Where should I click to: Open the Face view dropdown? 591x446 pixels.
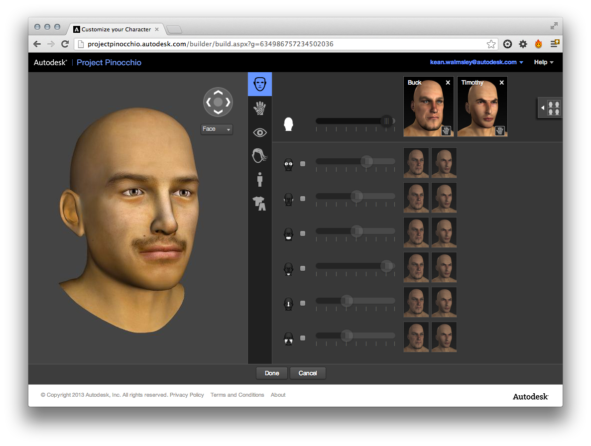point(217,129)
